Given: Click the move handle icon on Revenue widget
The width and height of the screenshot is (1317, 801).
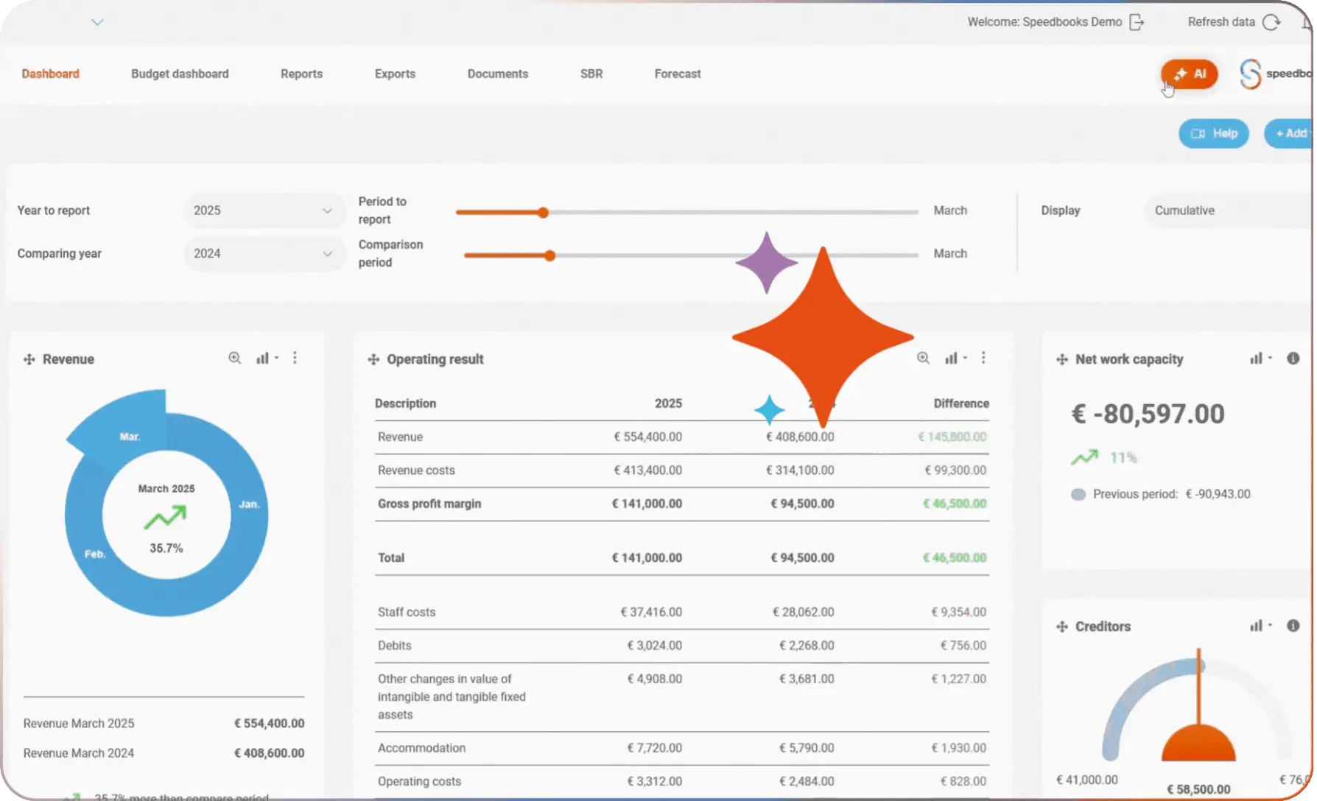Looking at the screenshot, I should point(29,359).
